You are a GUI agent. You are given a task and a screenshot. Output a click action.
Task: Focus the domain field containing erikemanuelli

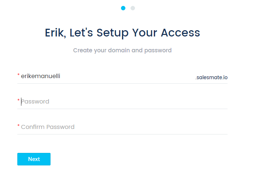[x=103, y=76]
